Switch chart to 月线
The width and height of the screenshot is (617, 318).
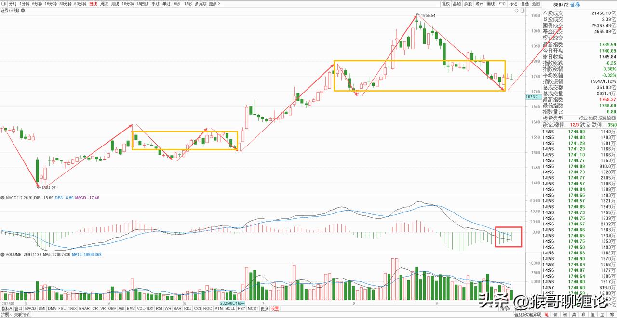(x=115, y=4)
